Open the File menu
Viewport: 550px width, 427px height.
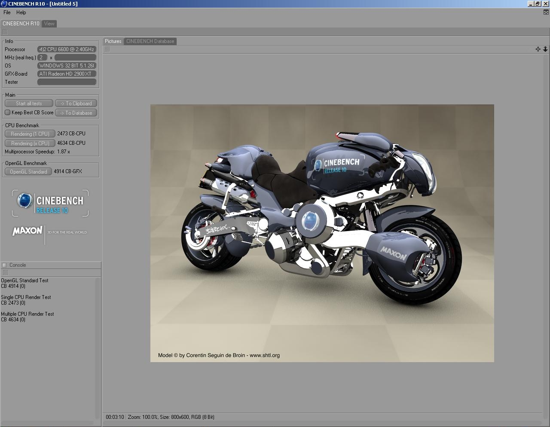(x=7, y=12)
